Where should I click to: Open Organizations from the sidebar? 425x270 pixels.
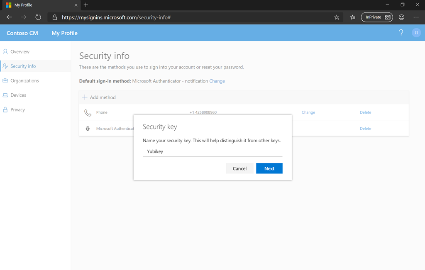tap(24, 81)
